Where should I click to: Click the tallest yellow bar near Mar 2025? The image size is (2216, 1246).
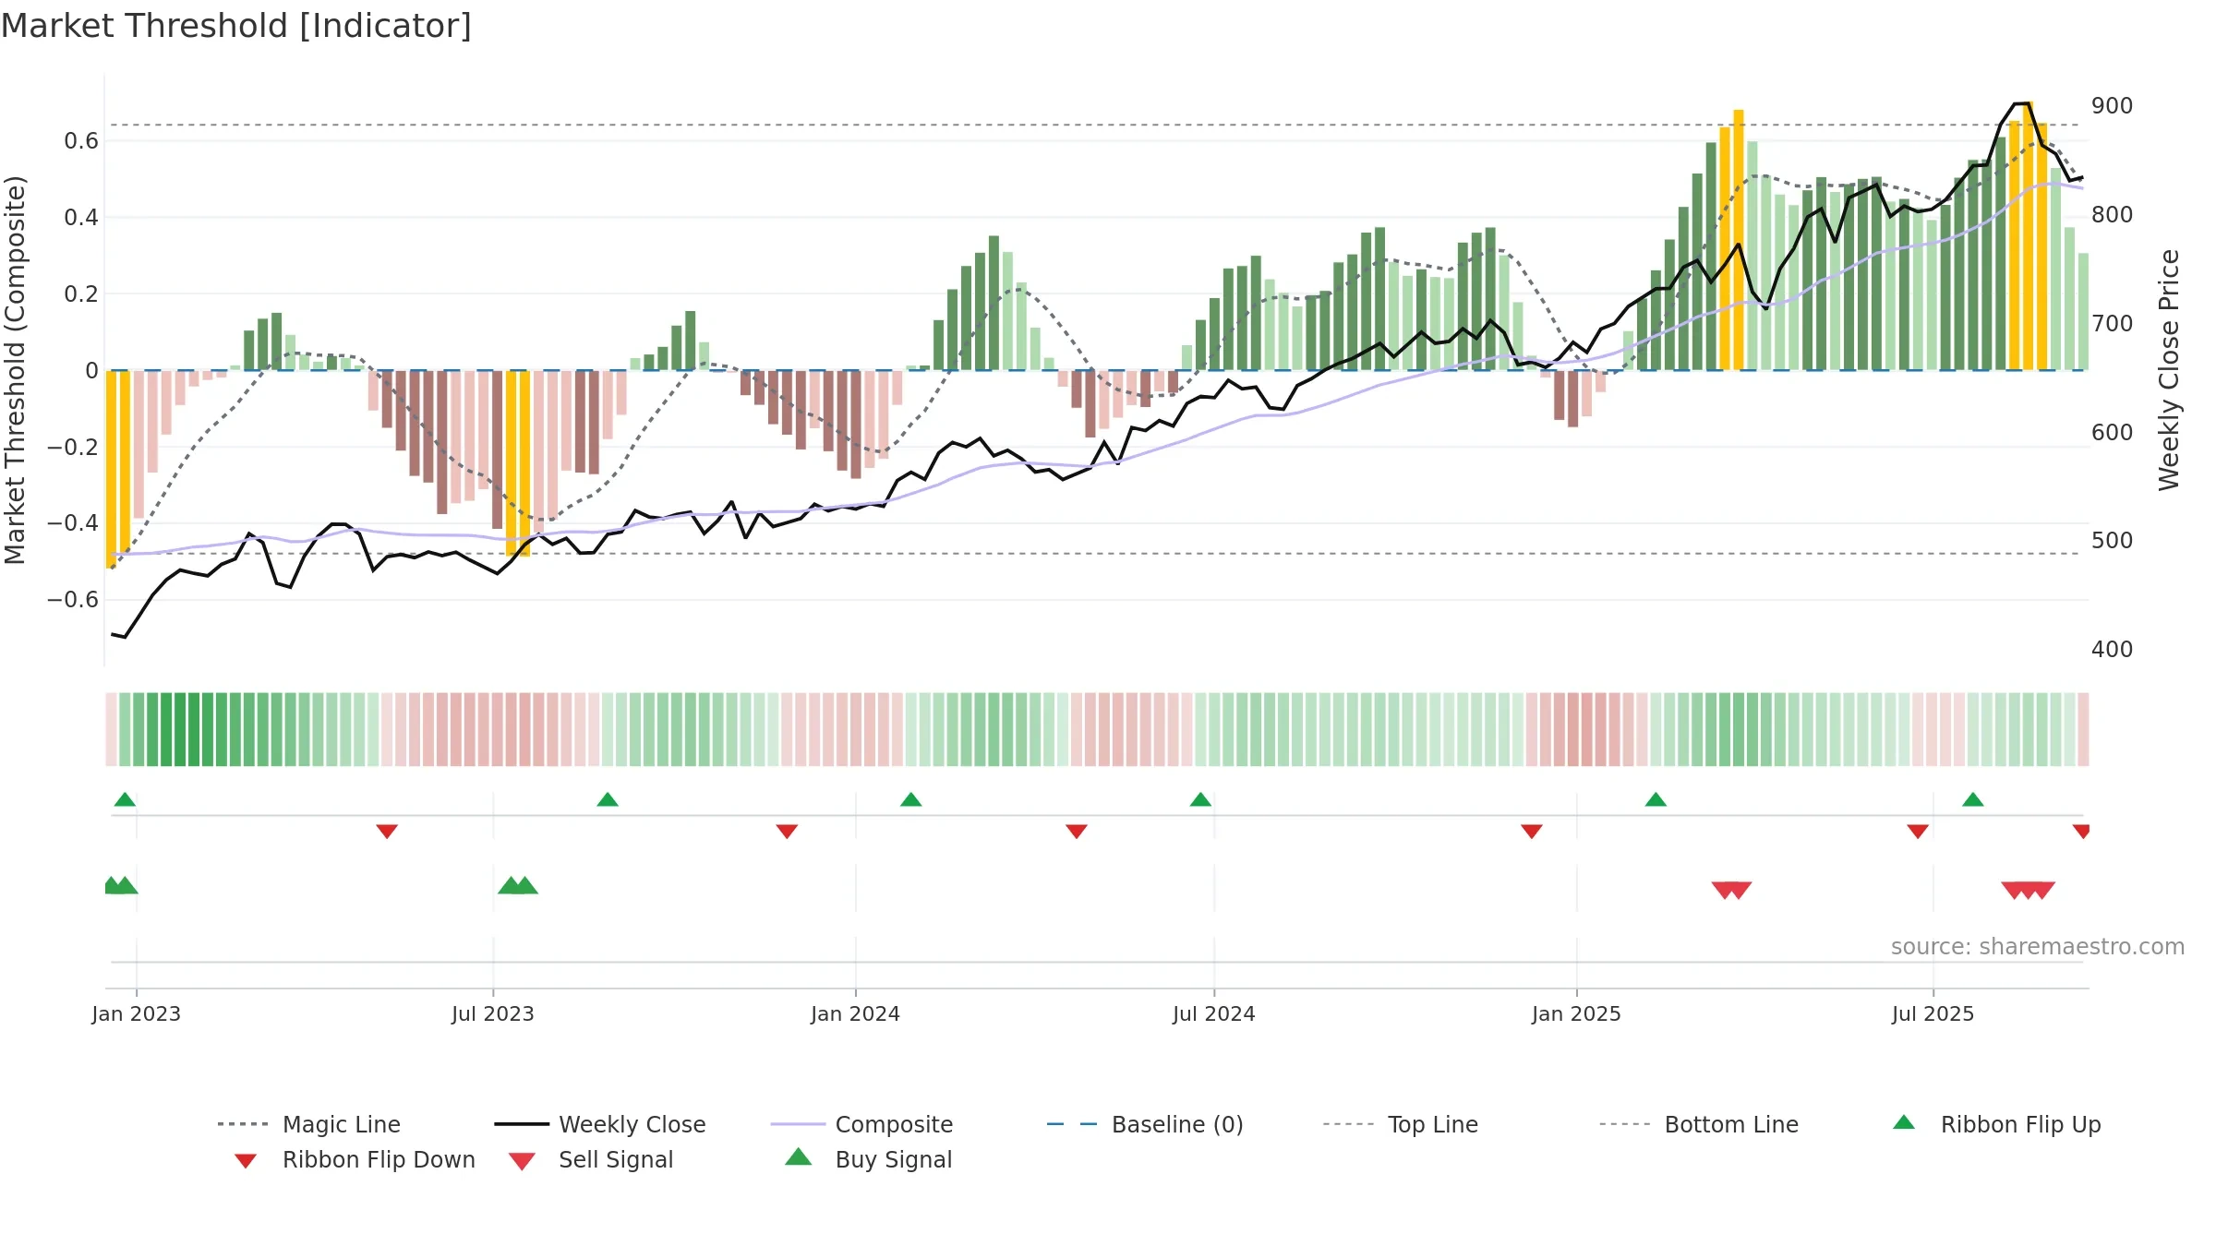[x=1739, y=240]
